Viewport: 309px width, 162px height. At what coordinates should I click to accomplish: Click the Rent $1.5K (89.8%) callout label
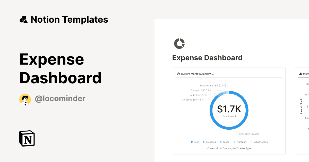249,134
